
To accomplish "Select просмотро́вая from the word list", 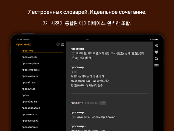I will pyautogui.click(x=30, y=63).
